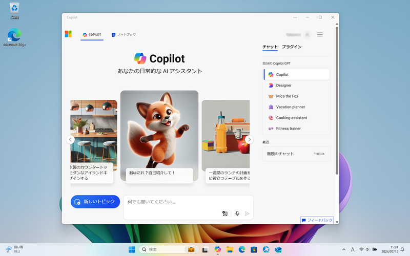Open the フィードバック button

(x=317, y=220)
